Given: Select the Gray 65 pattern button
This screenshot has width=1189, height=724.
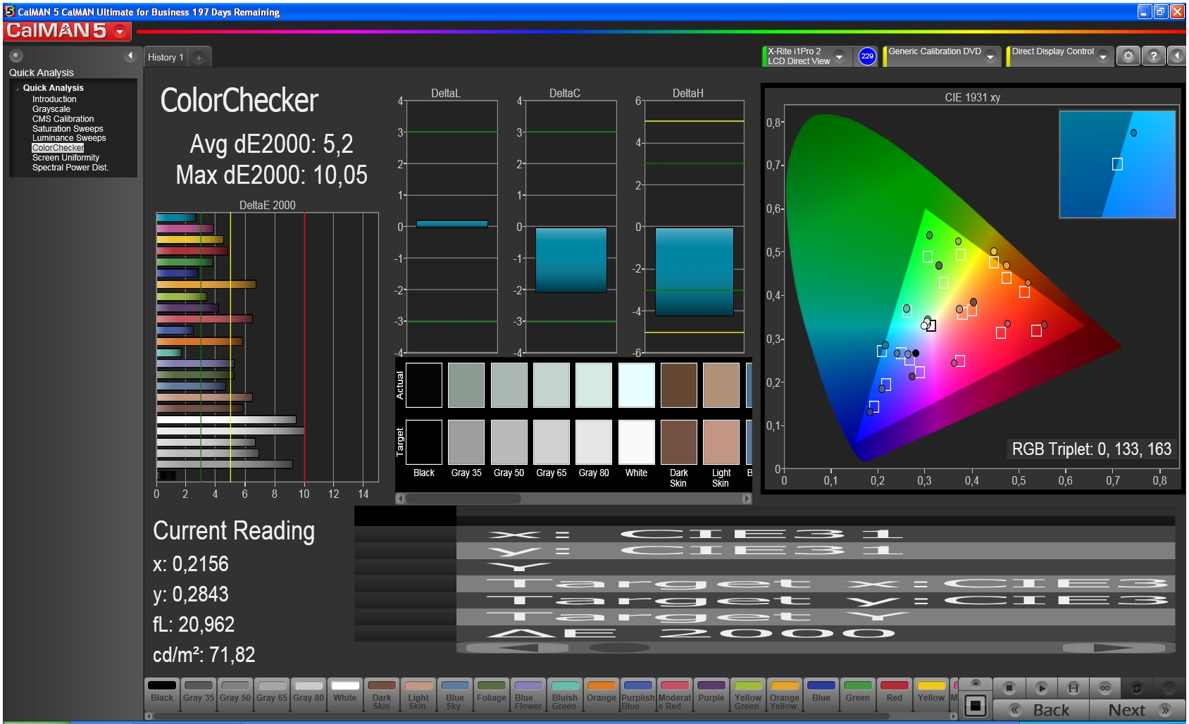Looking at the screenshot, I should tap(272, 694).
